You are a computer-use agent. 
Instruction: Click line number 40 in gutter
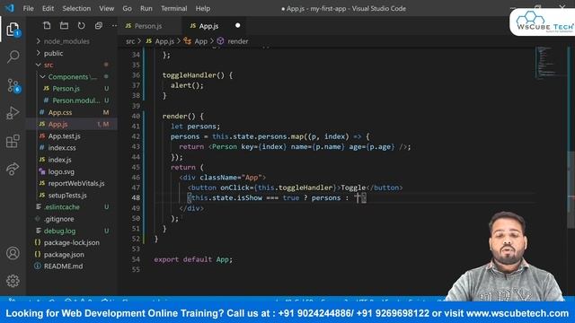[x=136, y=116]
